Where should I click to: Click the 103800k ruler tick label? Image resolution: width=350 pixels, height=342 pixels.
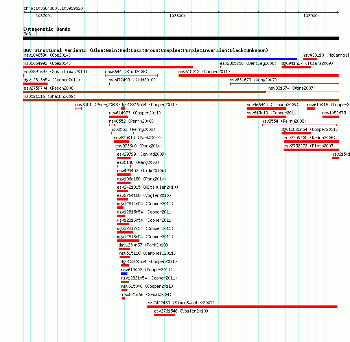click(177, 16)
